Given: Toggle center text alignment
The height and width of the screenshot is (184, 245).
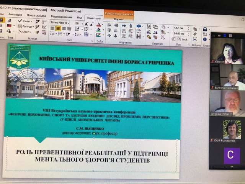Looking at the screenshot, I should pos(58,28).
